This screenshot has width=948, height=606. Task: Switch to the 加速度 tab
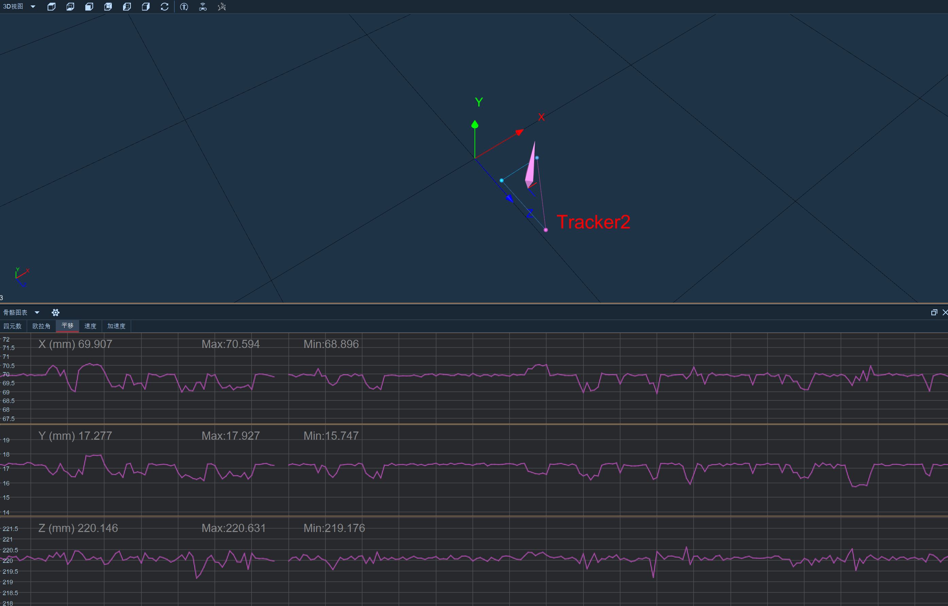pos(116,326)
